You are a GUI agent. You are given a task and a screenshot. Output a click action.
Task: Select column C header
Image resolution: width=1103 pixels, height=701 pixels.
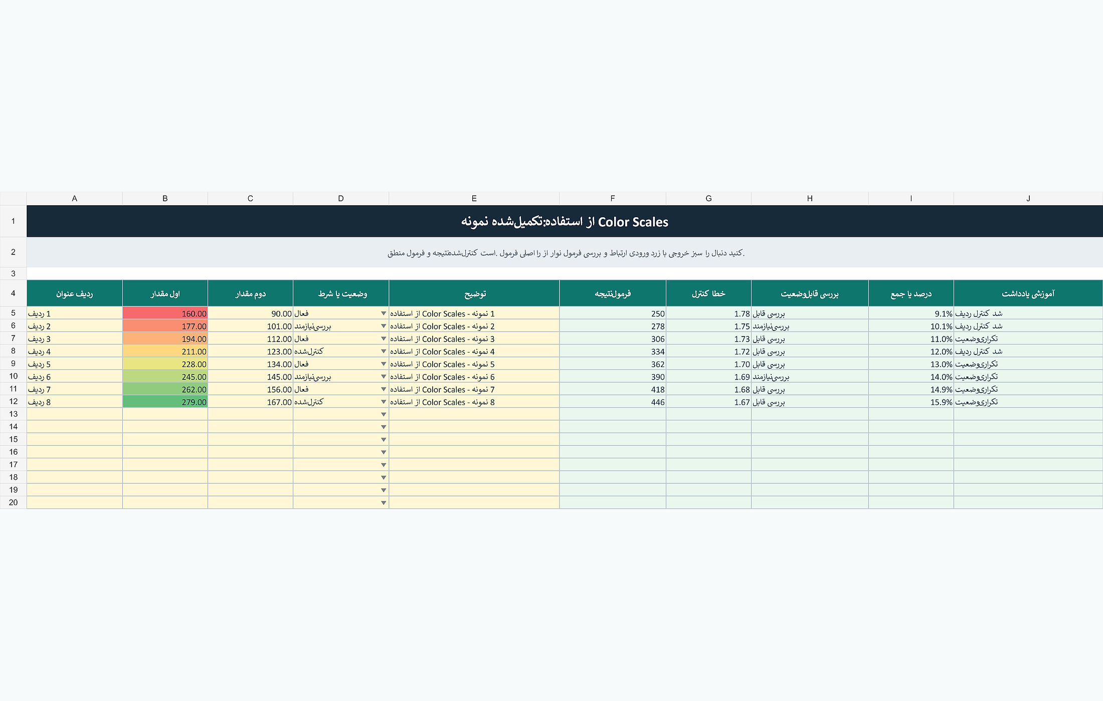(250, 198)
